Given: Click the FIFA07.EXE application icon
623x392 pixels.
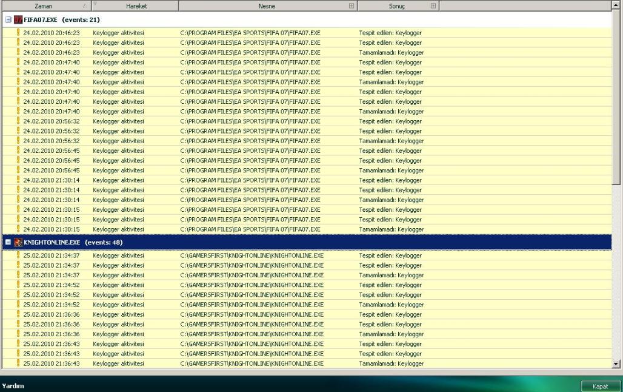Looking at the screenshot, I should (18, 20).
